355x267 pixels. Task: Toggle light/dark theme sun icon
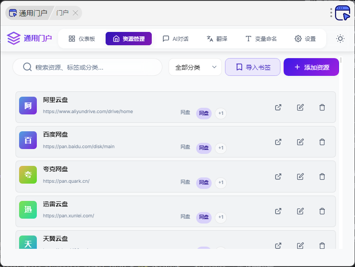click(340, 39)
